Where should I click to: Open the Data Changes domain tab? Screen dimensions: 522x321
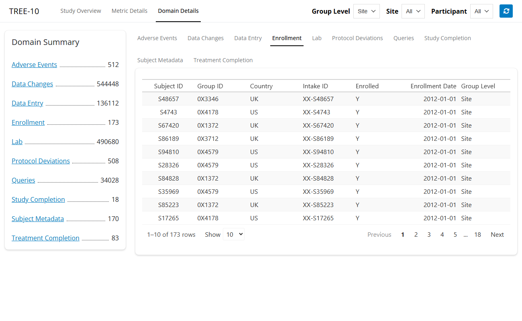(x=206, y=38)
